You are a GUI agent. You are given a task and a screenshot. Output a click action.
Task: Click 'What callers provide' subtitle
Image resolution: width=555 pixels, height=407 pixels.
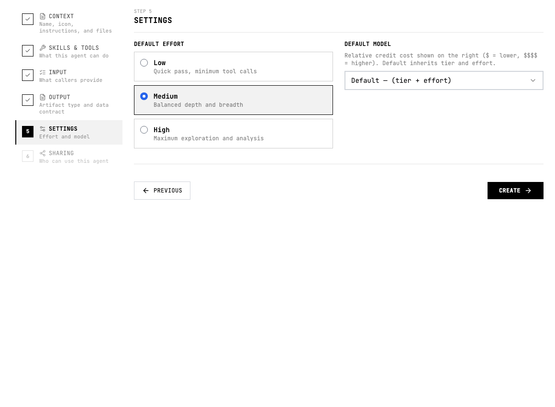coord(71,80)
